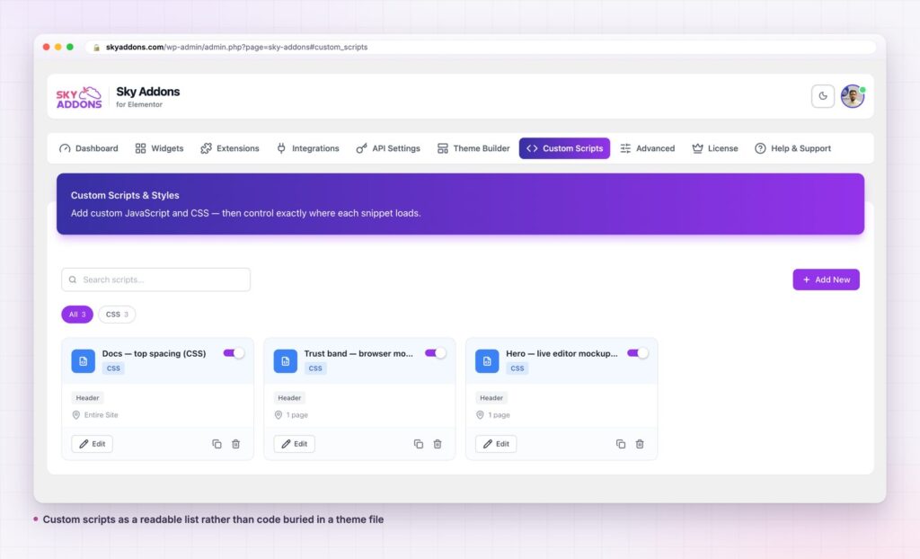920x559 pixels.
Task: Click the padlock icon in address bar
Action: 96,47
